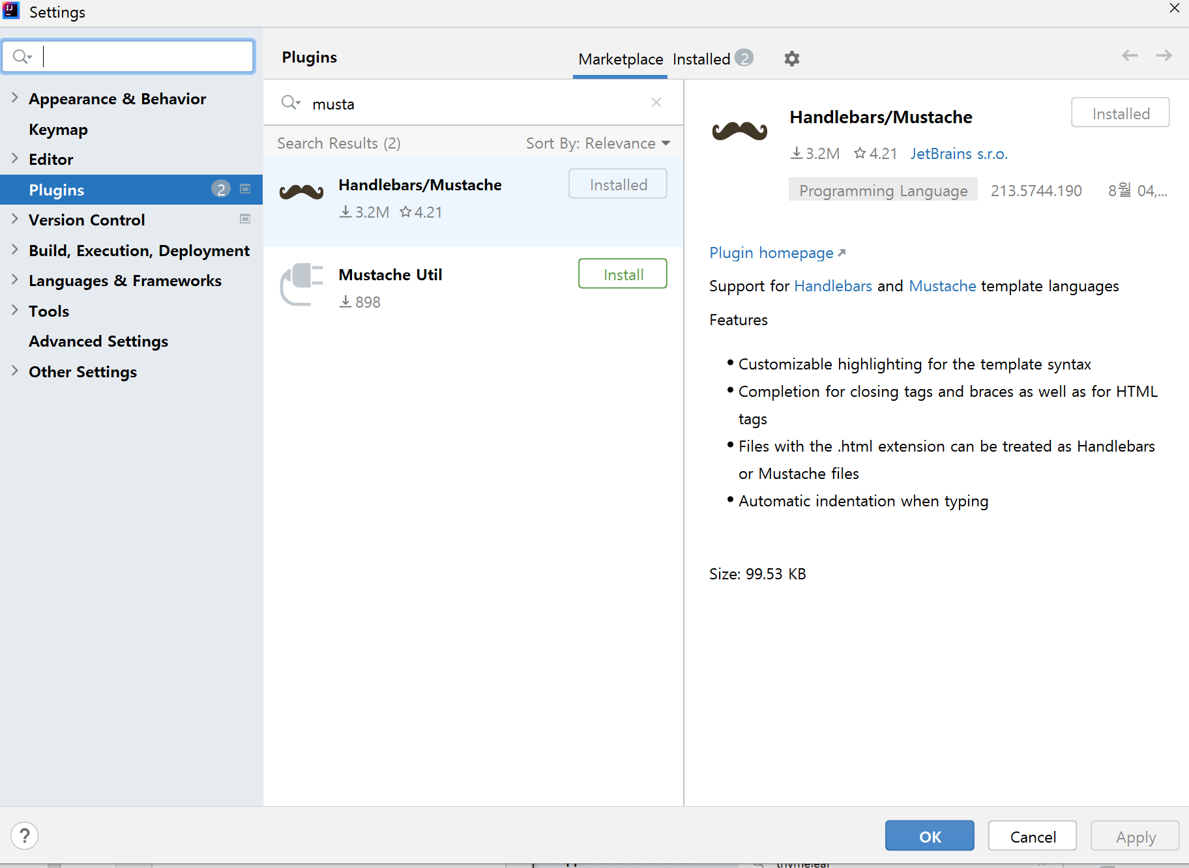Image resolution: width=1189 pixels, height=868 pixels.
Task: Click the Size: 99.53 KB text
Action: (758, 574)
